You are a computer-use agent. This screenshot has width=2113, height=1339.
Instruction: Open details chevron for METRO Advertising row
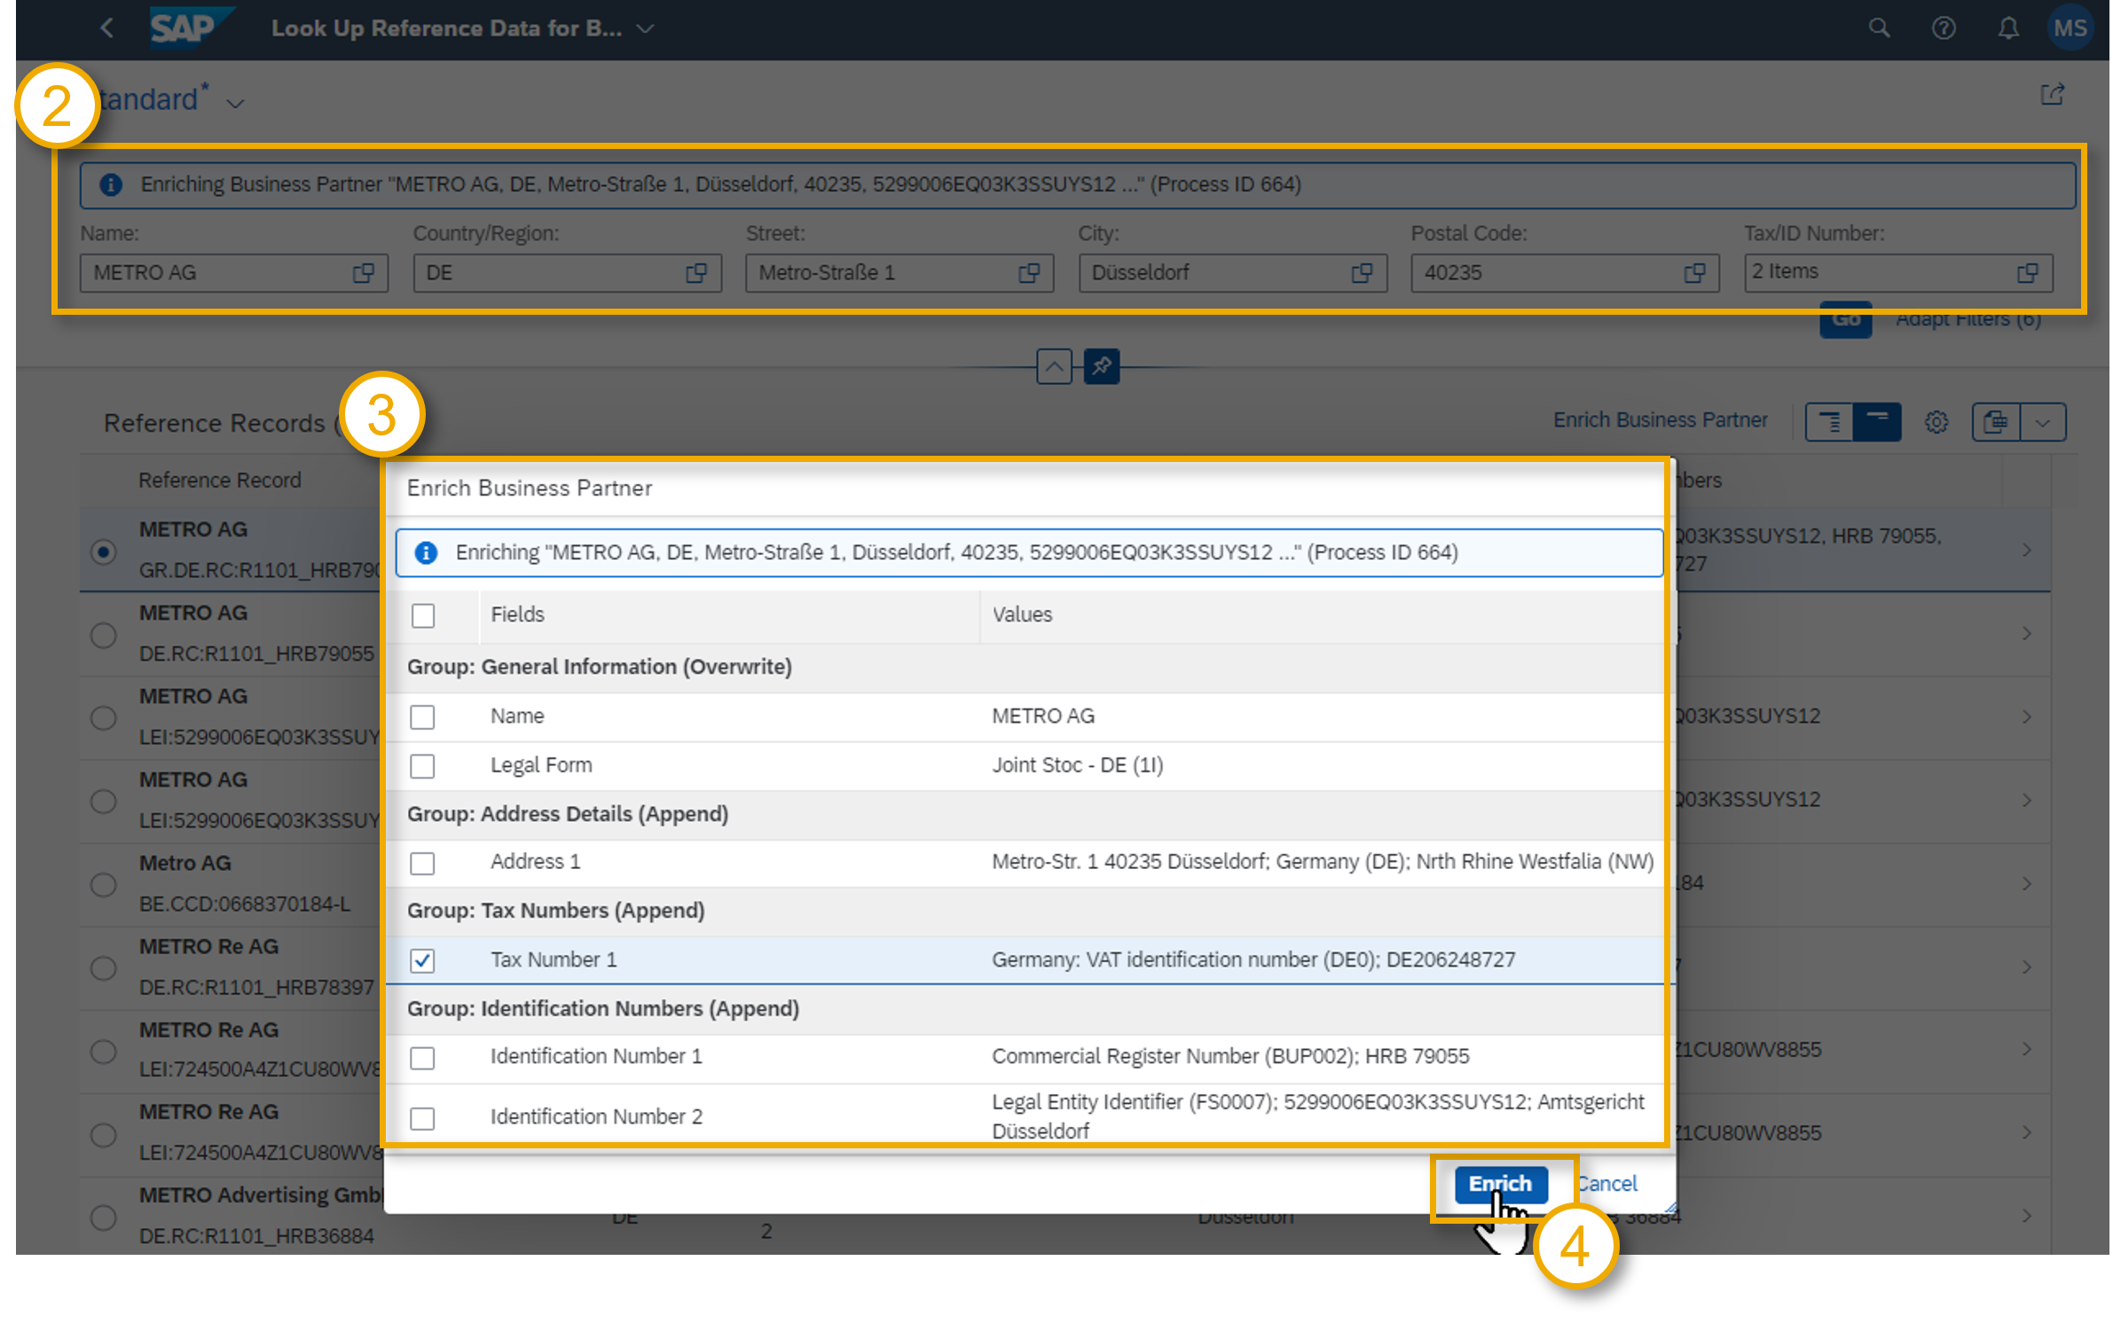click(x=2025, y=1215)
